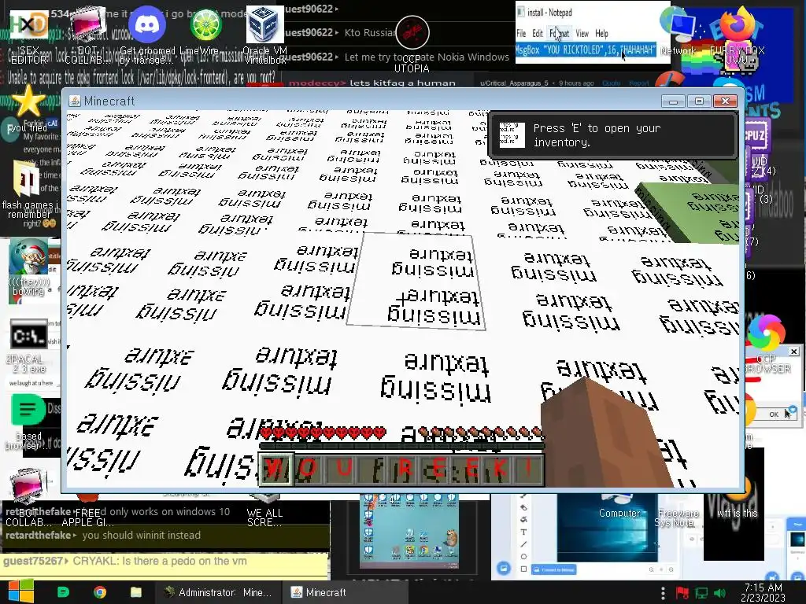
Task: Click the Report link under the Reddit post
Action: coord(638,83)
